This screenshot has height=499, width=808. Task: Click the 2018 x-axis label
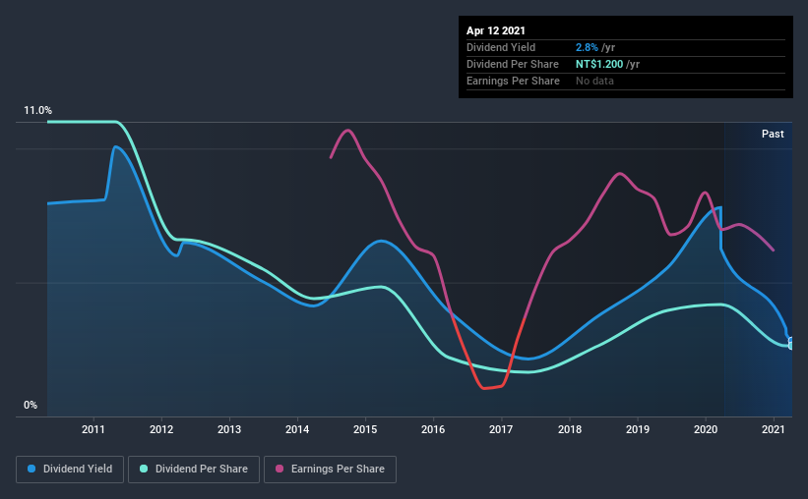570,429
